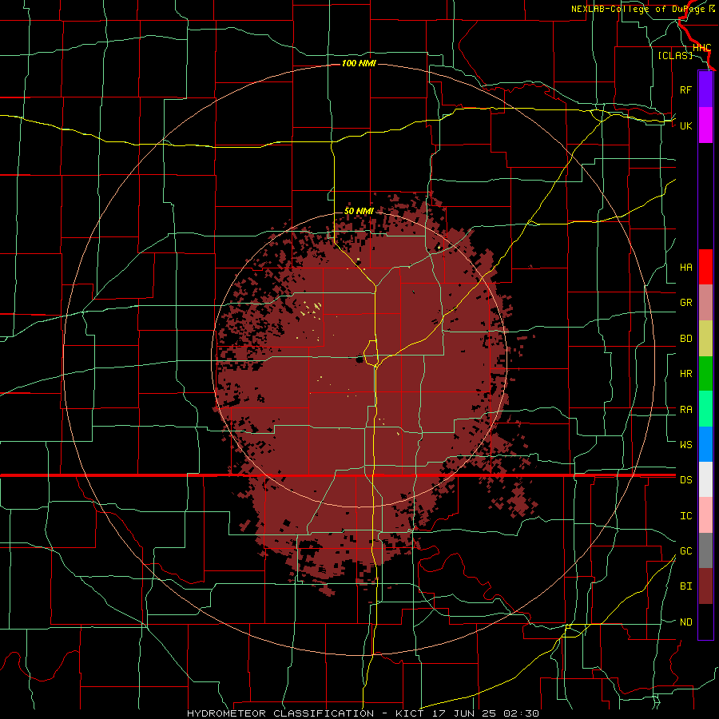Click the HR green legend swatch

point(705,374)
